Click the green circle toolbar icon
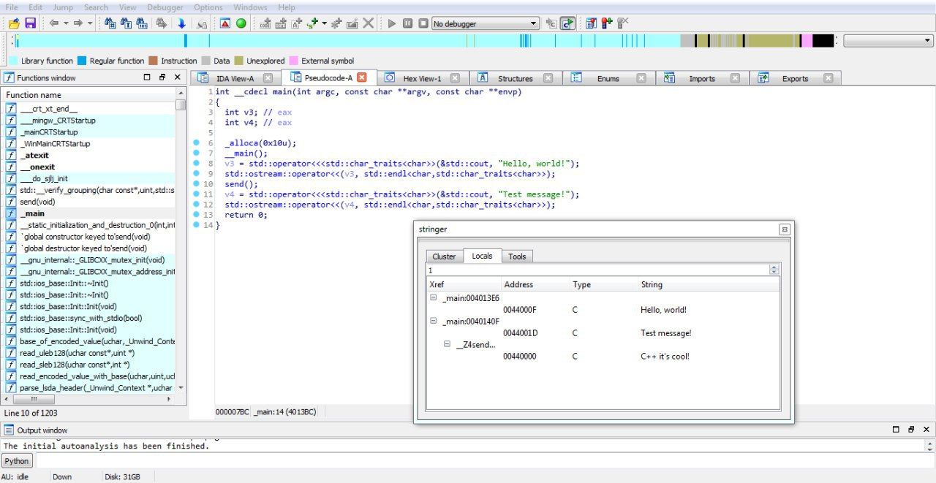936x483 pixels. pyautogui.click(x=241, y=23)
